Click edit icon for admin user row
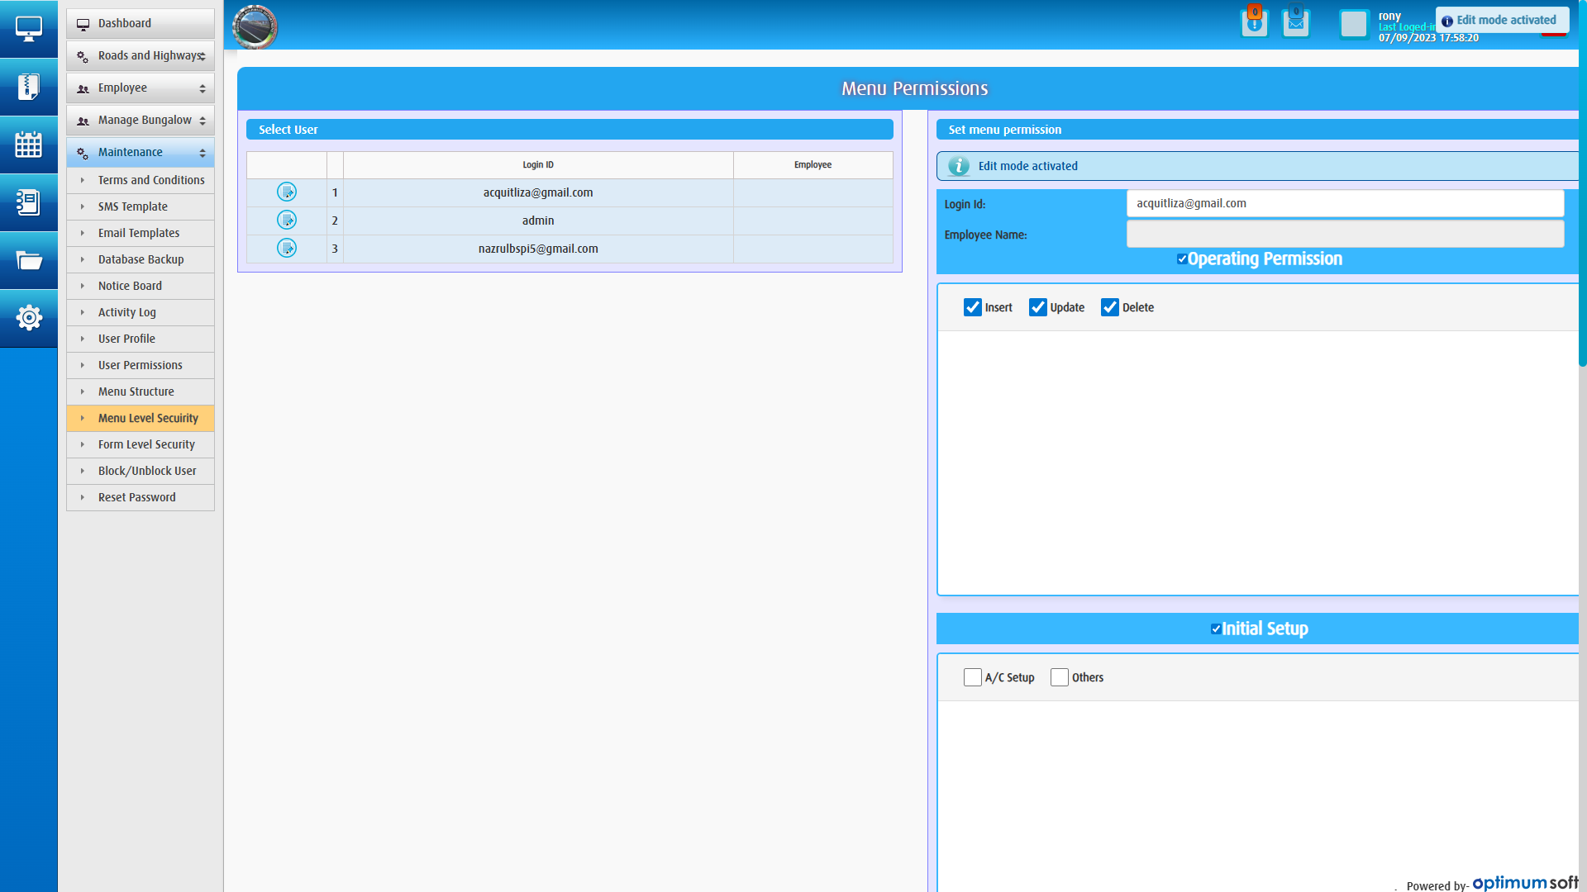1587x892 pixels. tap(287, 221)
